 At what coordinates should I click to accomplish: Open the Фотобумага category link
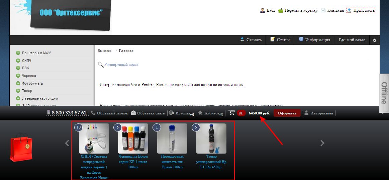[x=32, y=83]
